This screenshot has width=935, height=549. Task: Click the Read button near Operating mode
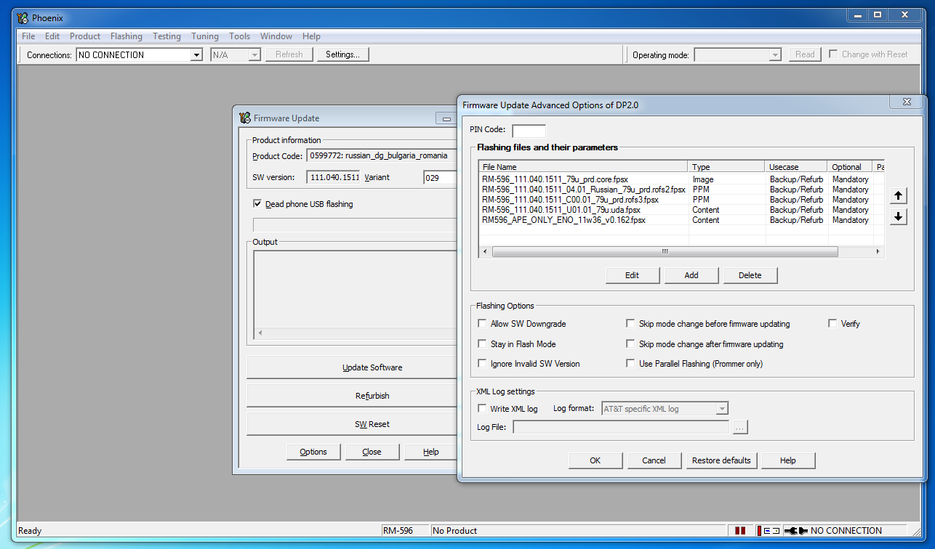(x=805, y=54)
